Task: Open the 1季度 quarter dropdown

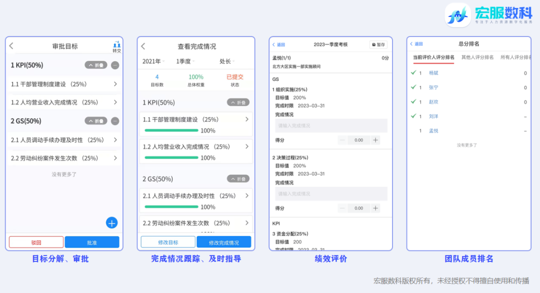Action: [184, 60]
